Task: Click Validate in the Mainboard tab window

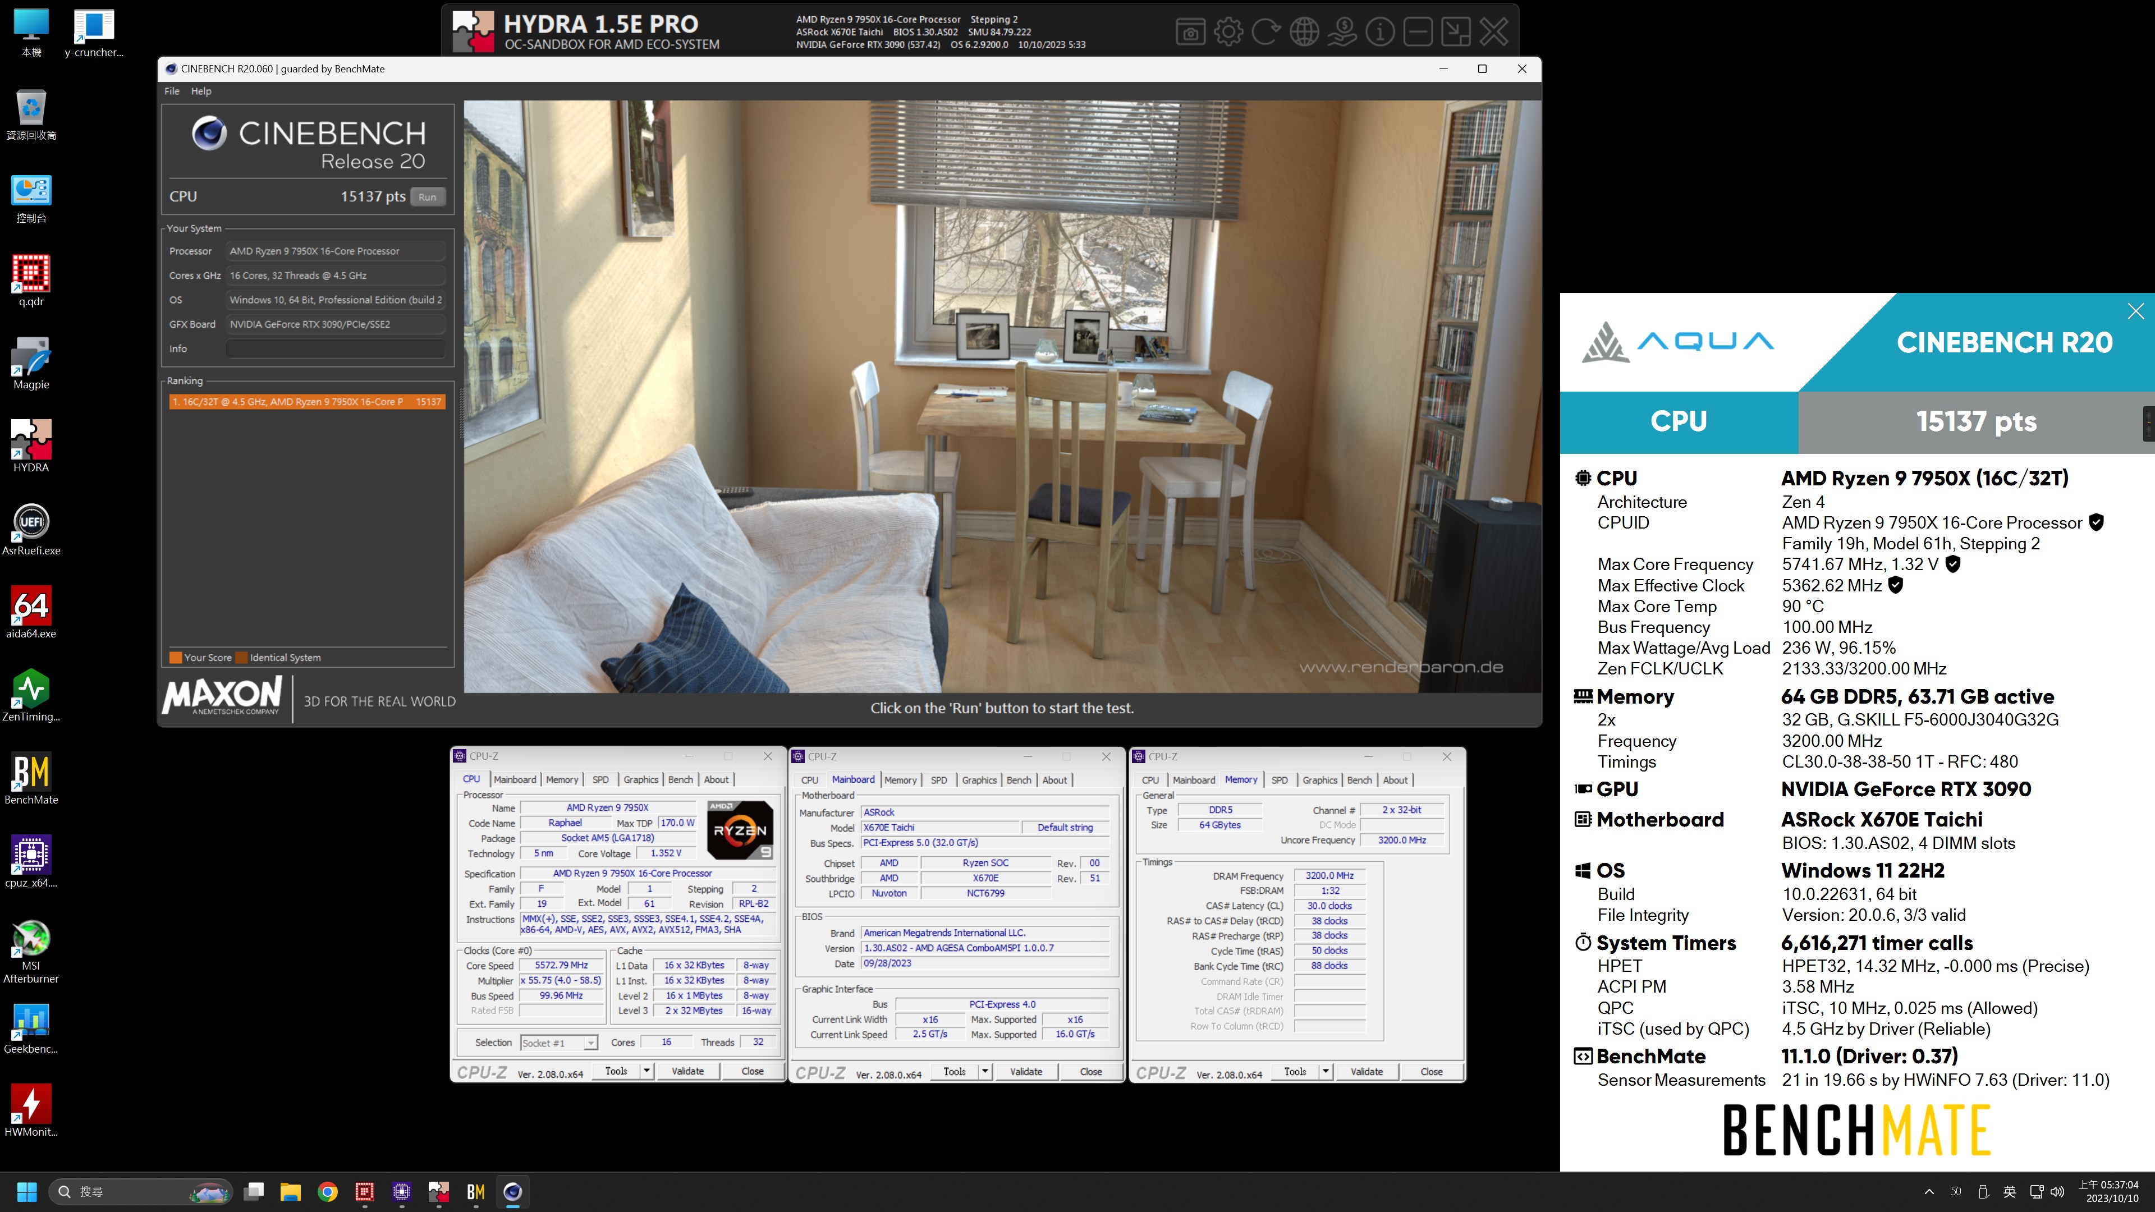Action: 1026,1072
